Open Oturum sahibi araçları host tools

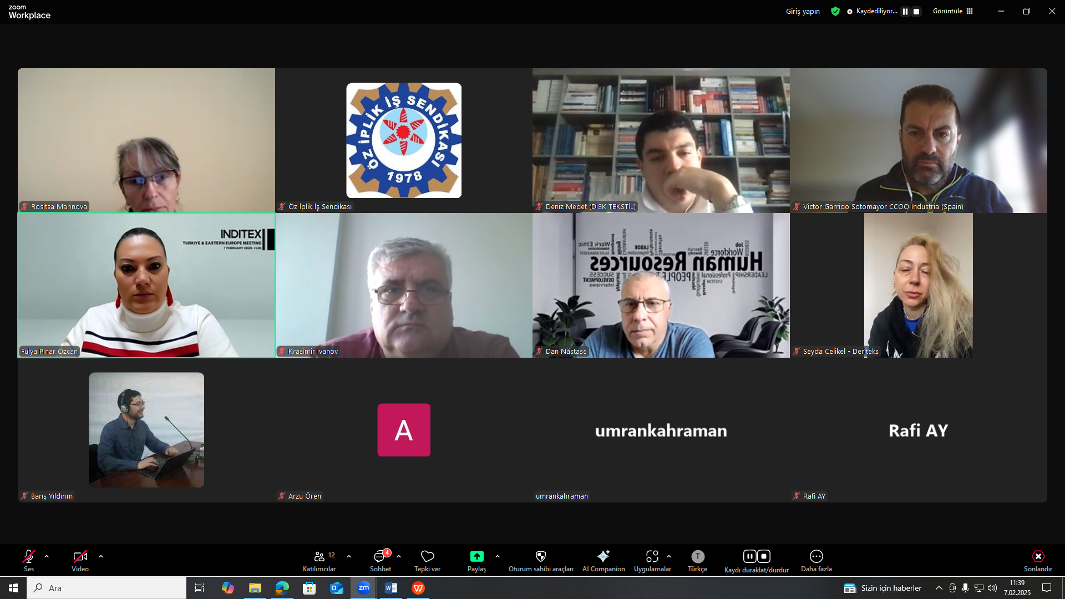click(541, 560)
